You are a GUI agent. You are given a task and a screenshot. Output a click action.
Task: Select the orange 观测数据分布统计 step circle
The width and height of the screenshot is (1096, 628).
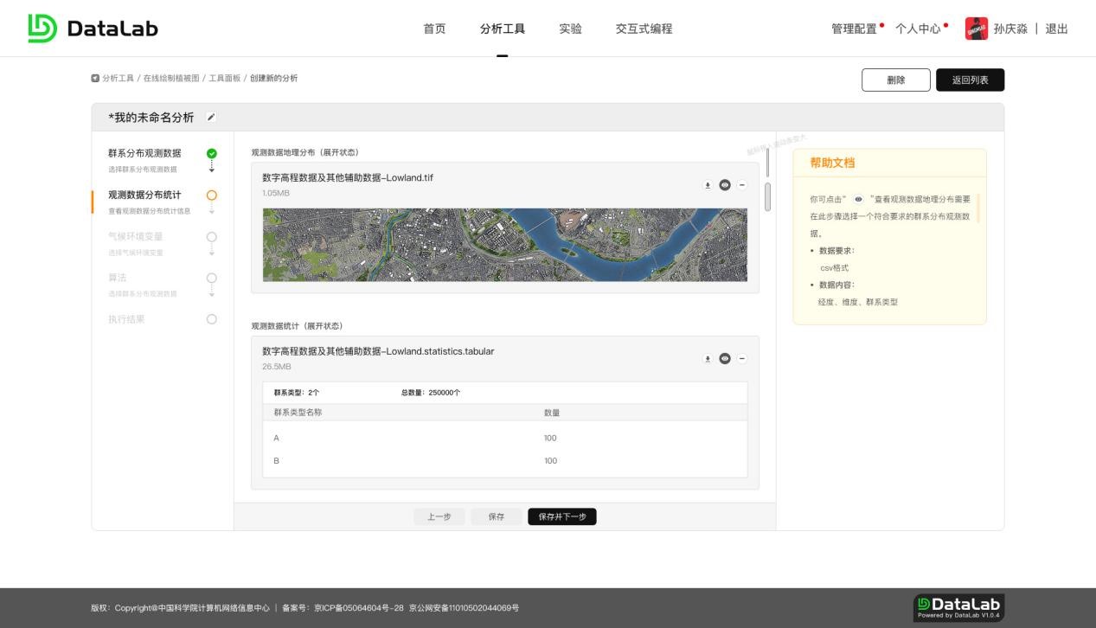212,195
